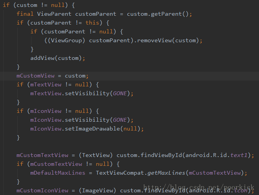
Task: Click 'if (customParent != null)' condition
Action: click(x=73, y=31)
